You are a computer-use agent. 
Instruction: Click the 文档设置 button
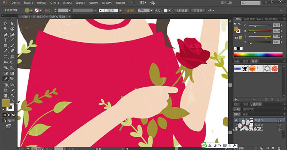coord(182,11)
